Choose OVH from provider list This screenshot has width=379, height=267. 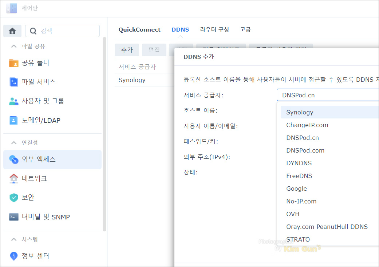tap(330, 214)
